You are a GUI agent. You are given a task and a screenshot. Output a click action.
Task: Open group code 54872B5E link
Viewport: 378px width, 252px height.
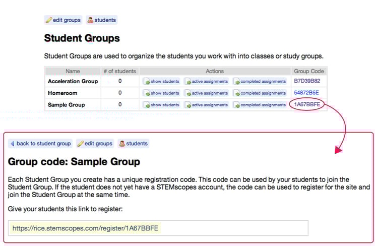[x=306, y=93]
